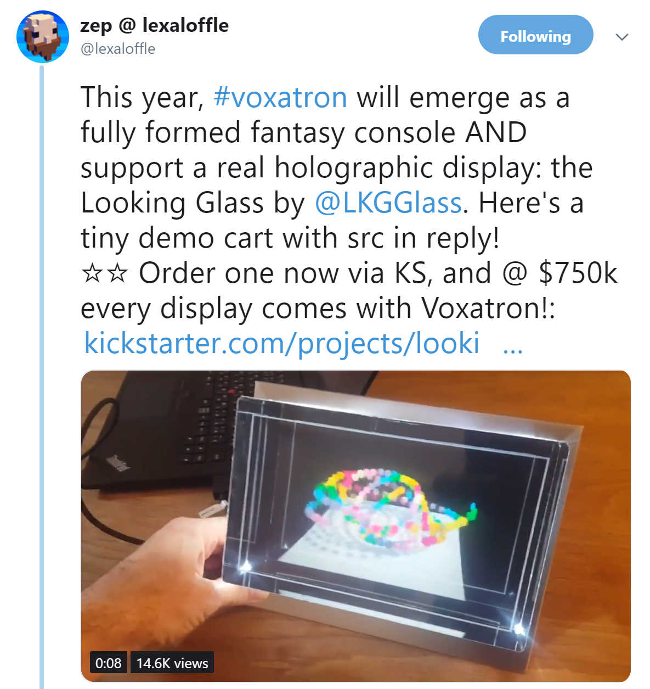The height and width of the screenshot is (689, 650).
Task: Visit the @lexaloffle handle
Action: (118, 49)
